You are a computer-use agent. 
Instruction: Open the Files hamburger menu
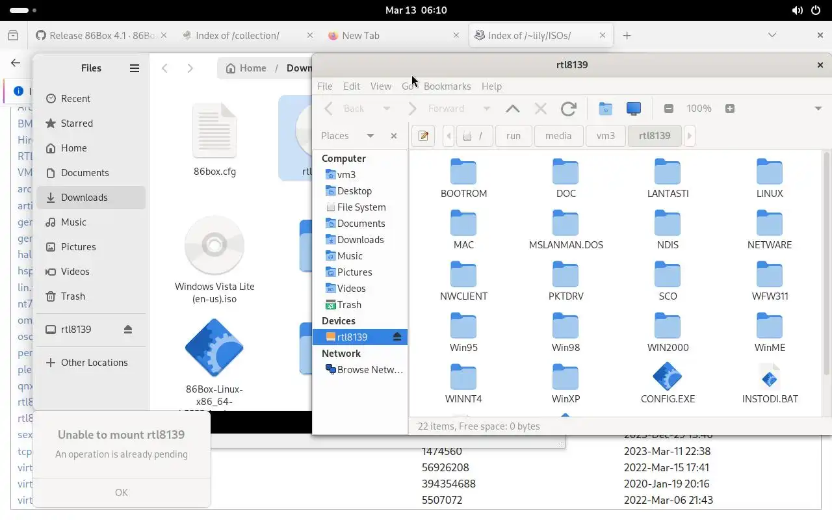(x=135, y=68)
